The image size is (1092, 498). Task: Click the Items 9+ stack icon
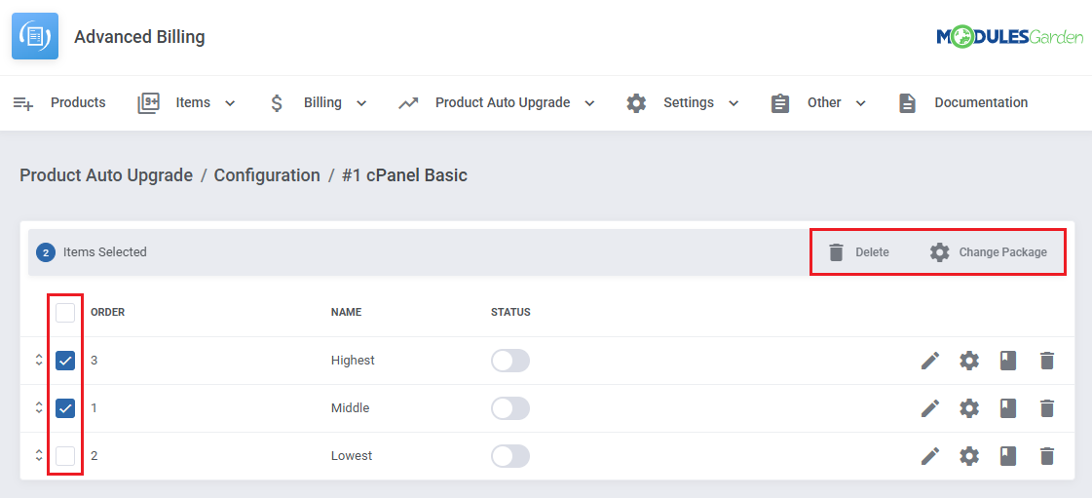click(148, 103)
